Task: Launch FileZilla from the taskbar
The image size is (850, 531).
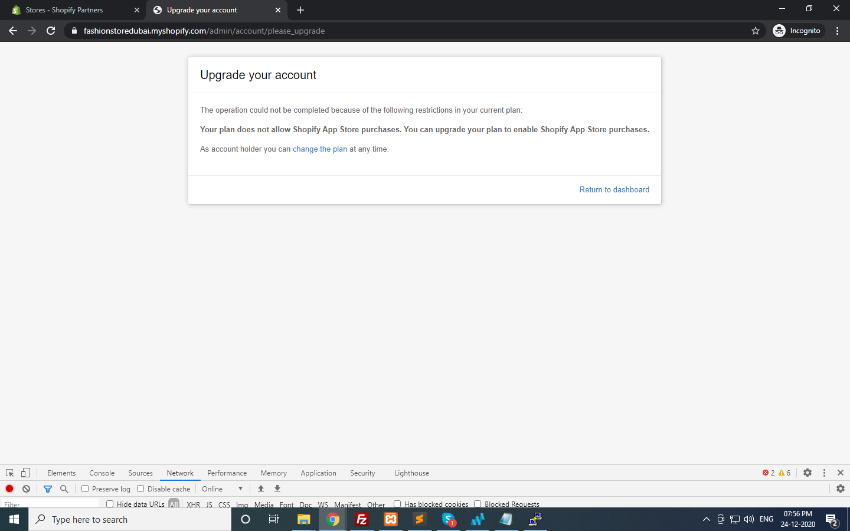Action: (x=361, y=520)
